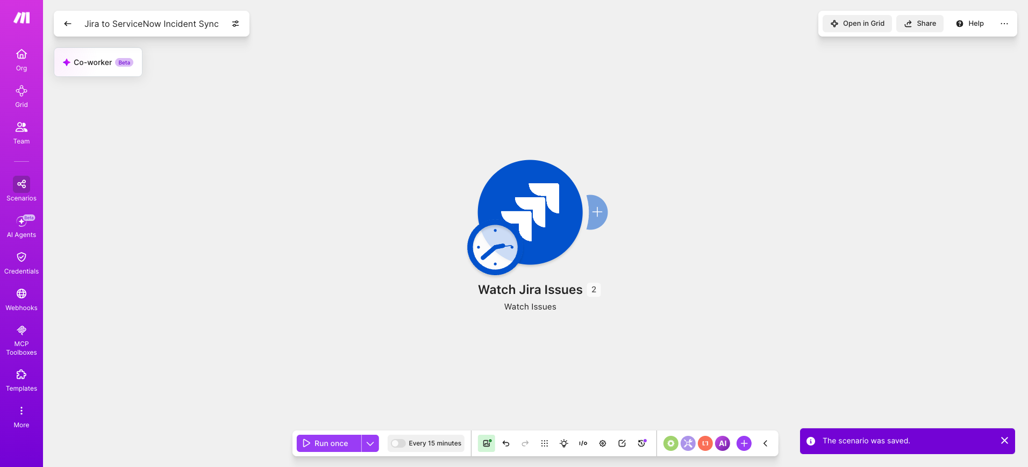Open the clock schedule on Jira module
The image size is (1028, 467).
coord(495,248)
